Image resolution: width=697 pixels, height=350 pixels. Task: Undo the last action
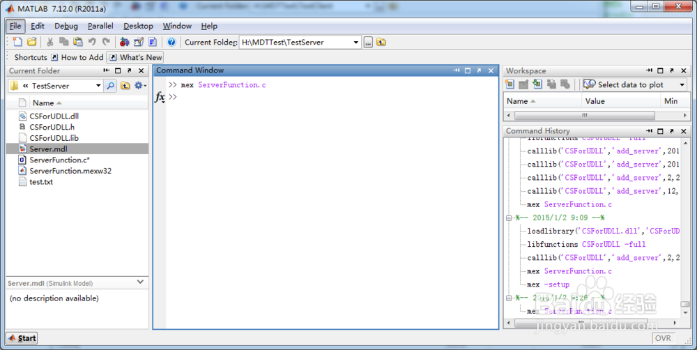coord(92,42)
